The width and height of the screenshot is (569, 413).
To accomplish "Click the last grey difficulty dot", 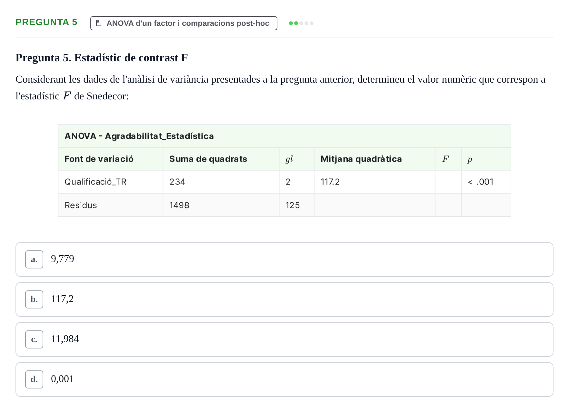I will click(x=312, y=23).
